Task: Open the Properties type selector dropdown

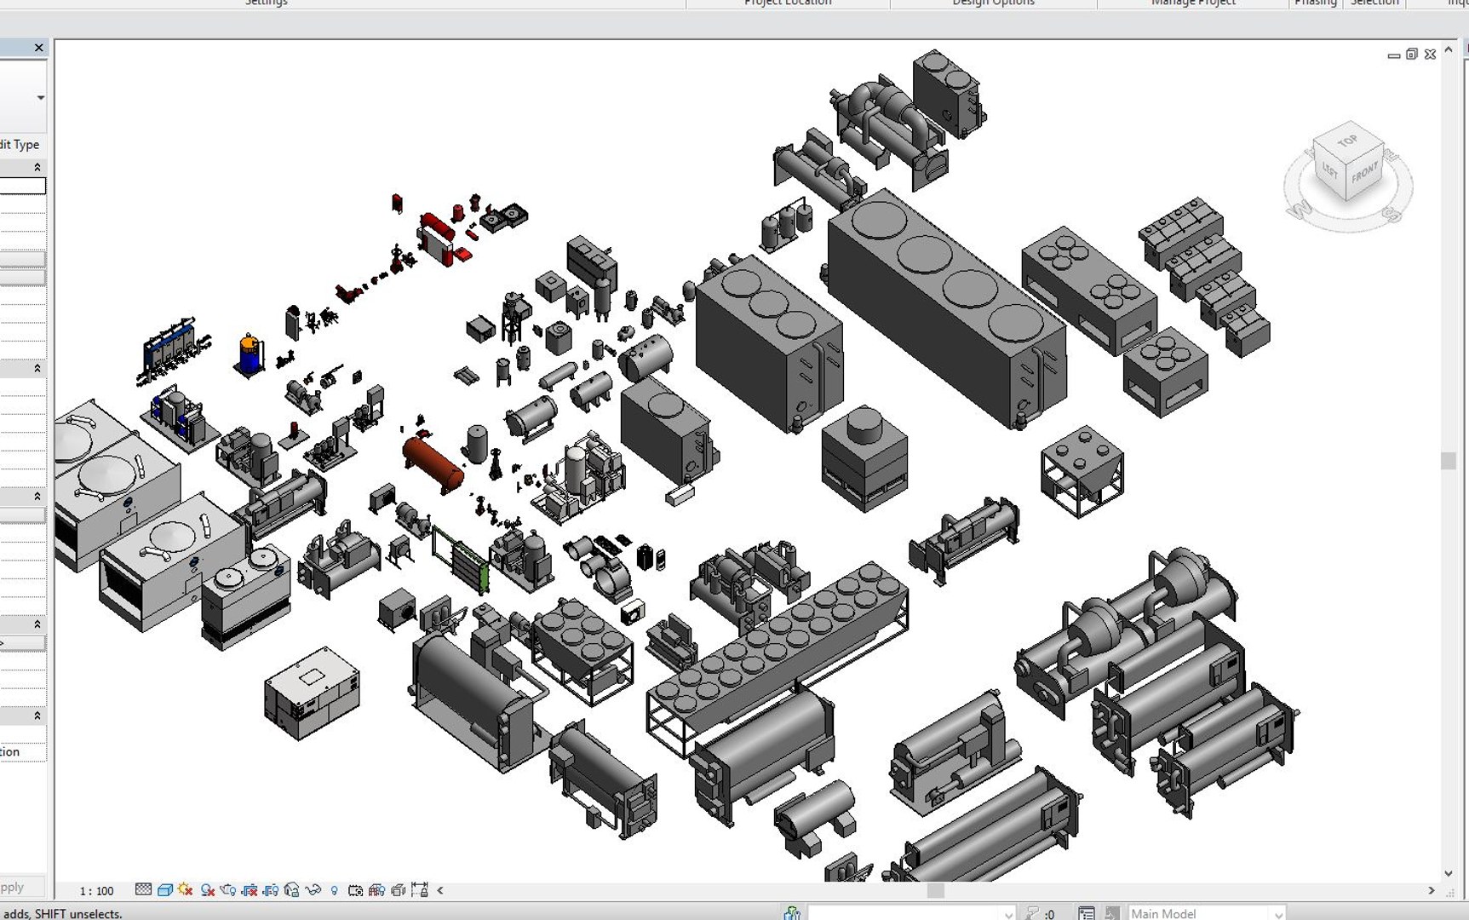Action: pos(40,98)
